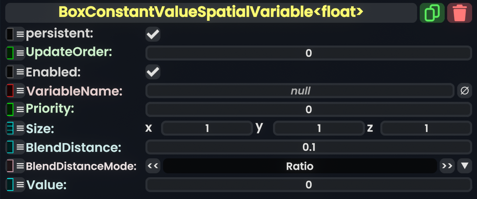This screenshot has height=199, width=477.
Task: Click the green duplicate component icon
Action: click(x=432, y=13)
